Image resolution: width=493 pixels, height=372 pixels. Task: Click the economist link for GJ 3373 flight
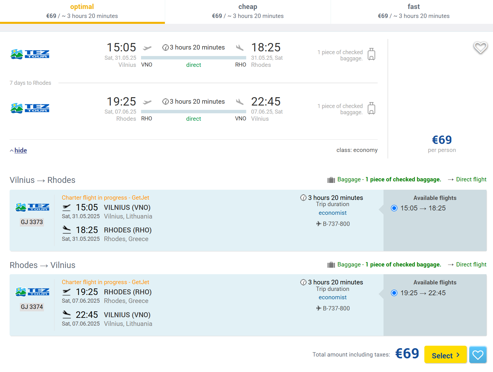332,213
